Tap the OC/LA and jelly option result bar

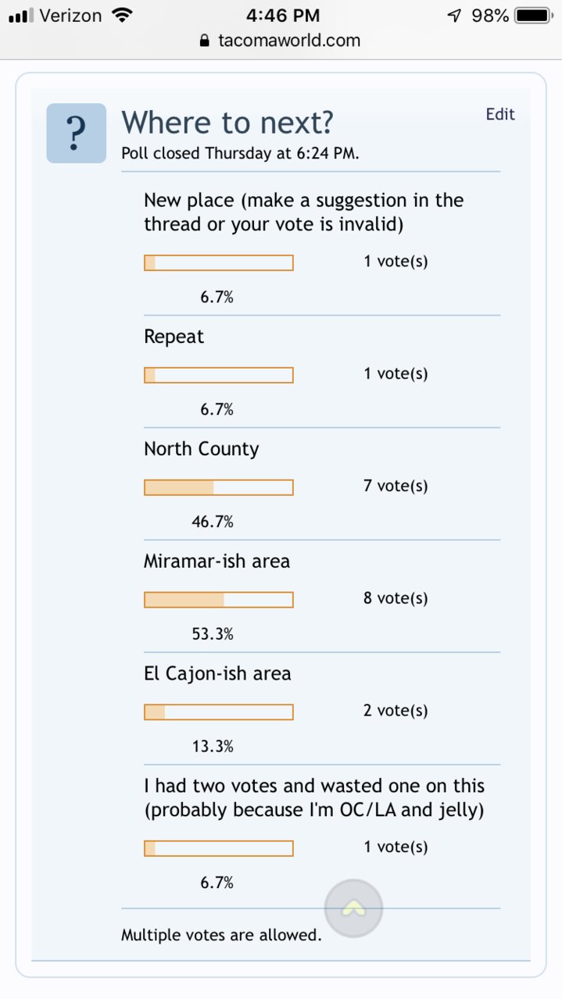pos(219,848)
